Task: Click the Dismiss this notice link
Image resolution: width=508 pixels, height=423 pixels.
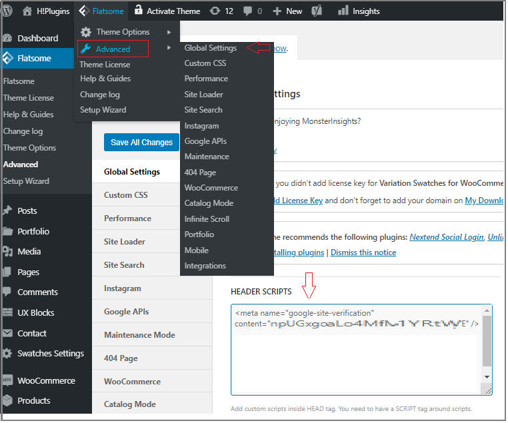Action: click(363, 252)
